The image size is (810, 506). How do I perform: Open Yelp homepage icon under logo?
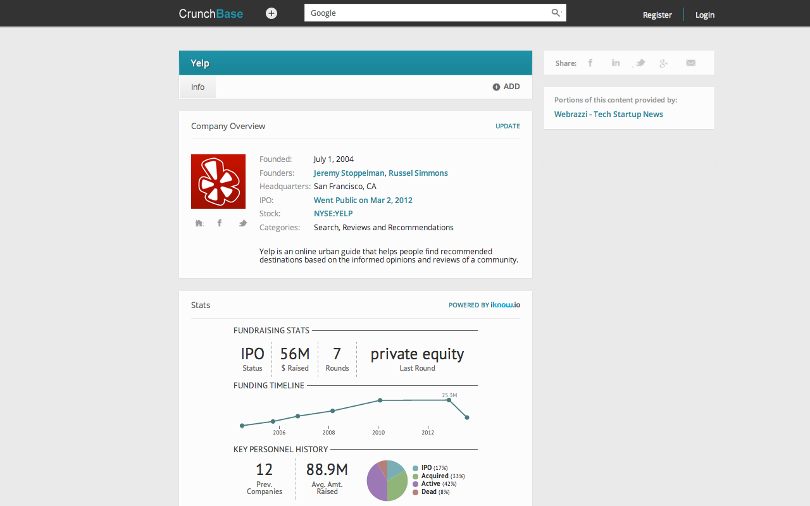199,223
